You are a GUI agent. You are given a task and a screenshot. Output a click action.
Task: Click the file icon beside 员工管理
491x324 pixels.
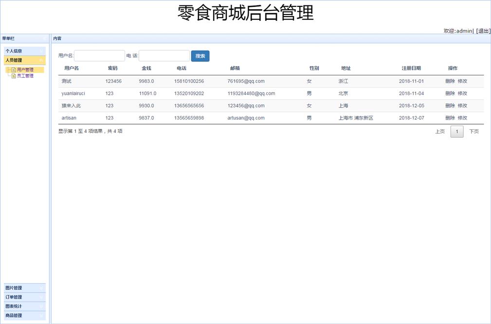point(14,76)
